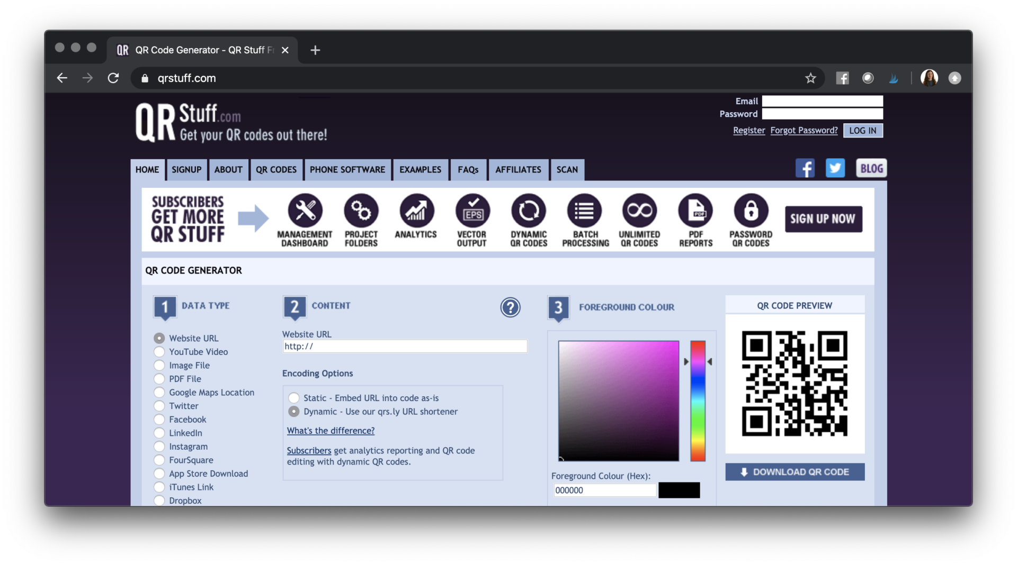Click the Twitter bird icon
The image size is (1017, 565).
click(x=835, y=168)
